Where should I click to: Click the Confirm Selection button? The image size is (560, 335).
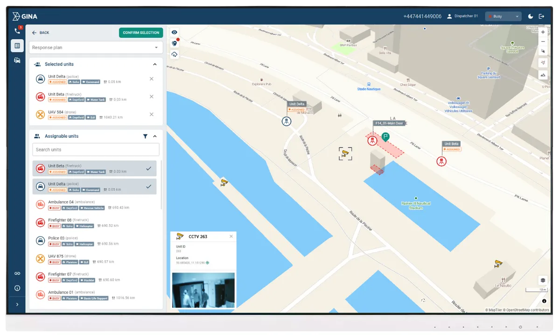point(141,33)
